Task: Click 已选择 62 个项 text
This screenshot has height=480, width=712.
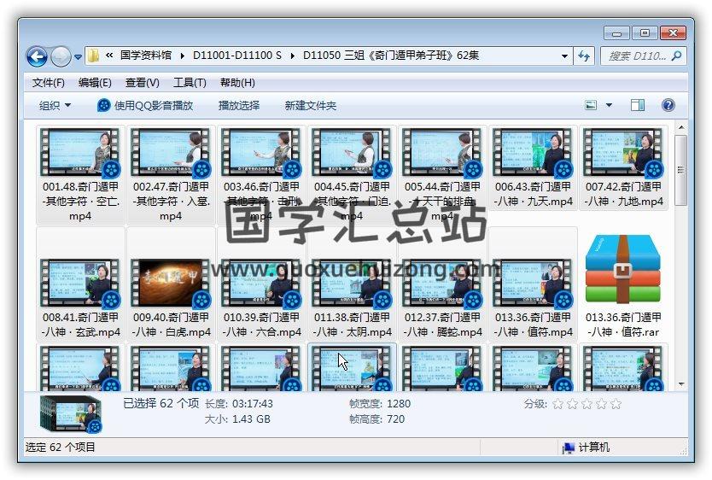Action: 160,403
